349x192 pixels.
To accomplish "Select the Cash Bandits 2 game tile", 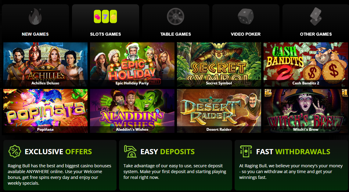I will [306, 64].
